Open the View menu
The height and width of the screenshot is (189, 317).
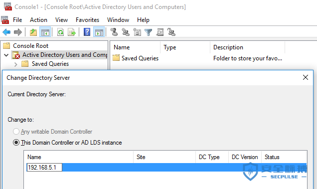click(61, 20)
